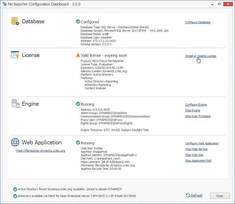The image size is (235, 204).
Task: Choose the Stop Web Service link
Action: click(196, 149)
